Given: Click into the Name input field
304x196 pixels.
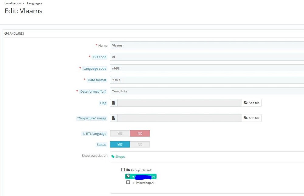Looking at the screenshot, I should click(207, 46).
